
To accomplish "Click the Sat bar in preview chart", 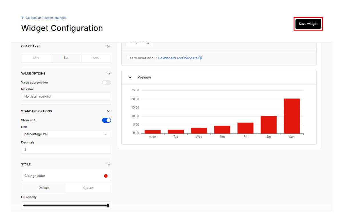I will tap(268, 125).
